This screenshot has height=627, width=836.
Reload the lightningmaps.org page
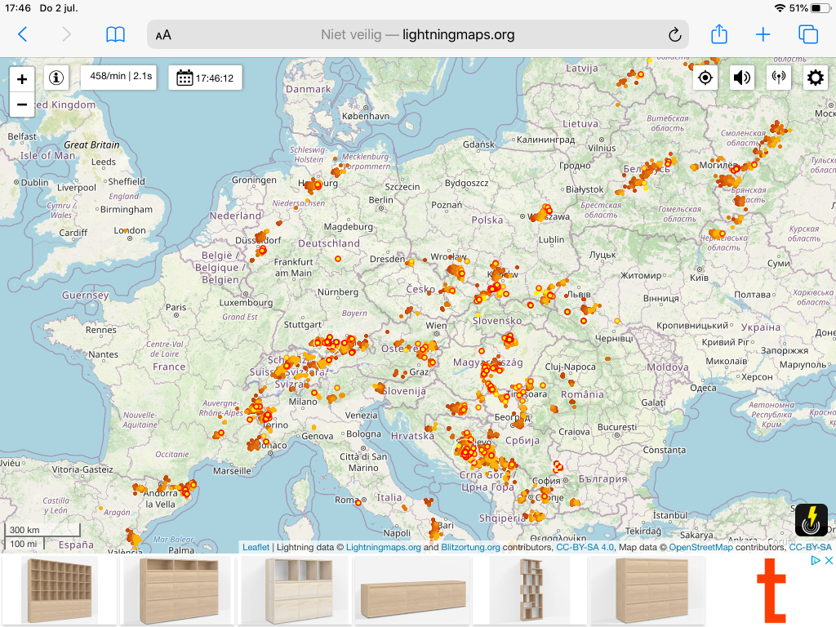(x=675, y=34)
